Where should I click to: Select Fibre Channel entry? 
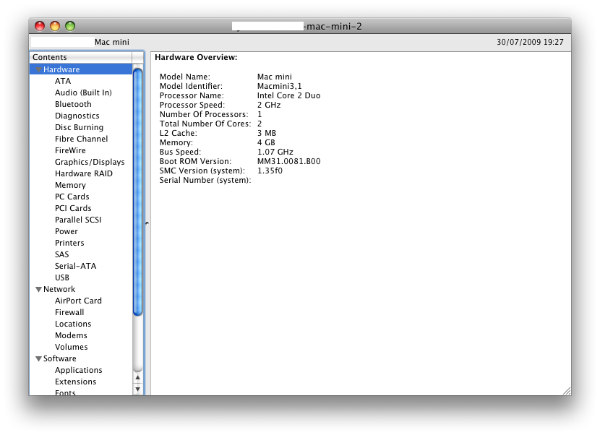click(x=81, y=139)
